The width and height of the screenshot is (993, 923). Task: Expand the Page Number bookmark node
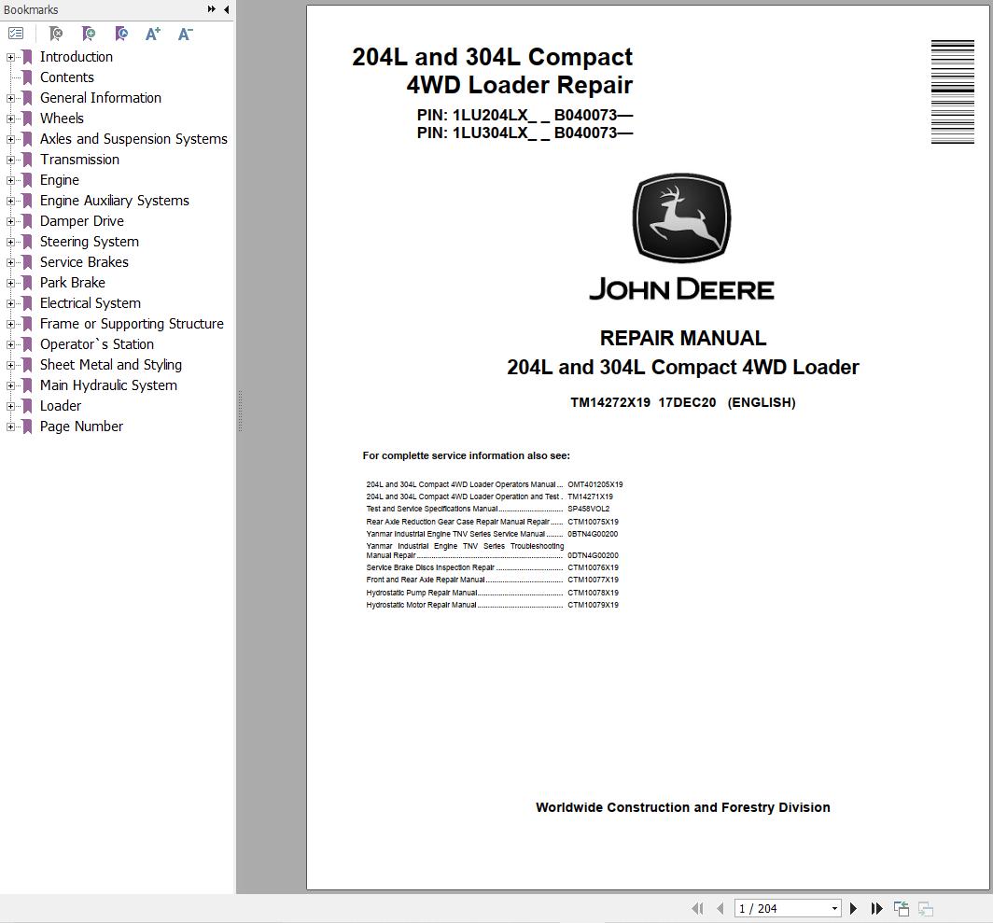(10, 427)
